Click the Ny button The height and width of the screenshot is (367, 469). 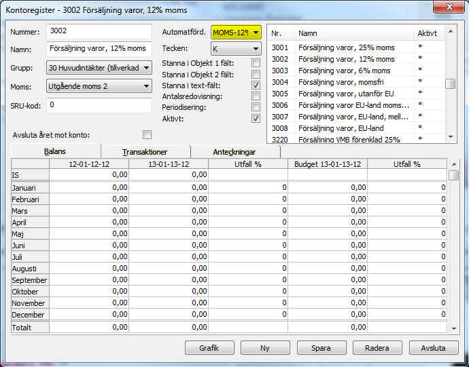[x=266, y=348]
